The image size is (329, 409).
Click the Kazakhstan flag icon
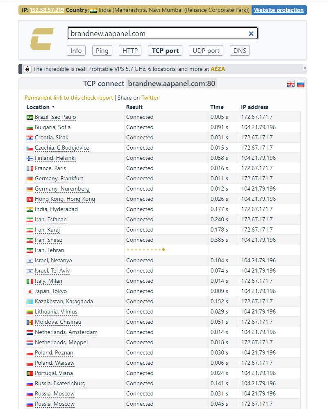(x=30, y=302)
